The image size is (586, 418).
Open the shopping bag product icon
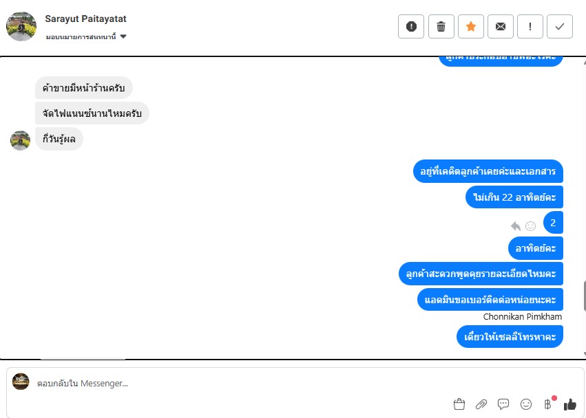pyautogui.click(x=459, y=404)
